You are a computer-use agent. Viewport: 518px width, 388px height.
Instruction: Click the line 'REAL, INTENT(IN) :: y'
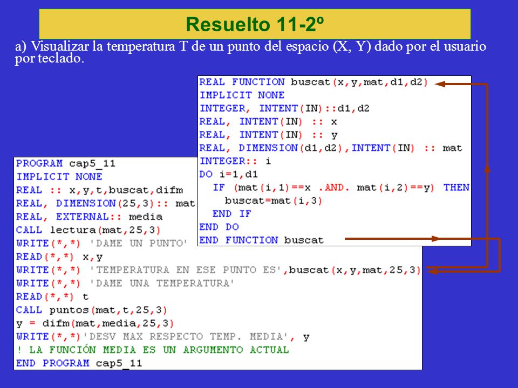pos(268,135)
